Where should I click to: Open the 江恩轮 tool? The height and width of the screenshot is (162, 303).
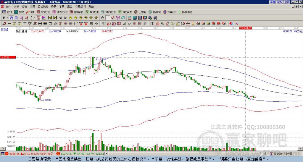coord(141,12)
